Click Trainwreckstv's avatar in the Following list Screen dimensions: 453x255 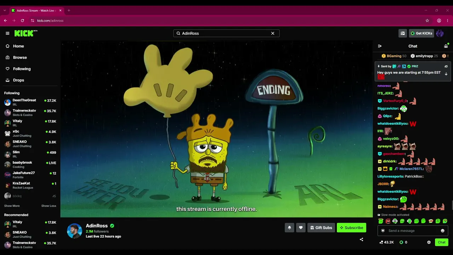tap(7, 113)
